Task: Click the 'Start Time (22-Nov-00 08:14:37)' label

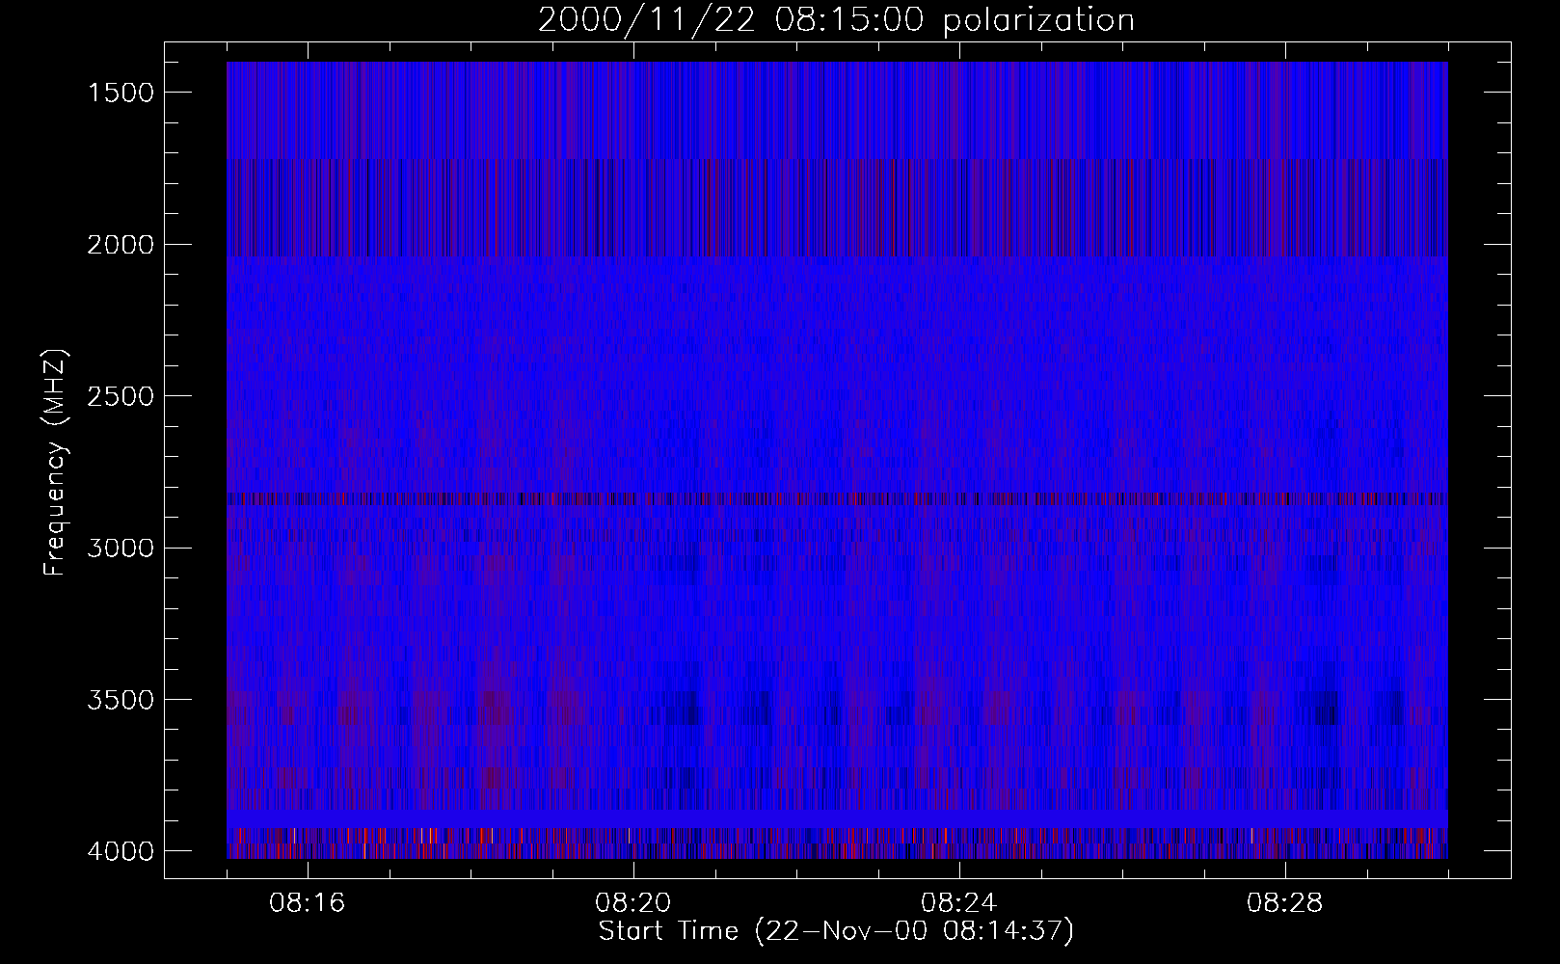Action: 836,931
